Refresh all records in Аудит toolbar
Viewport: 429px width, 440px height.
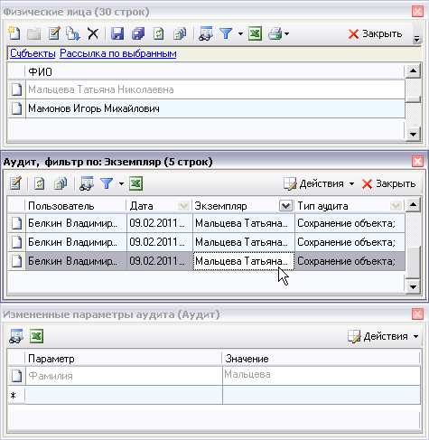61,183
